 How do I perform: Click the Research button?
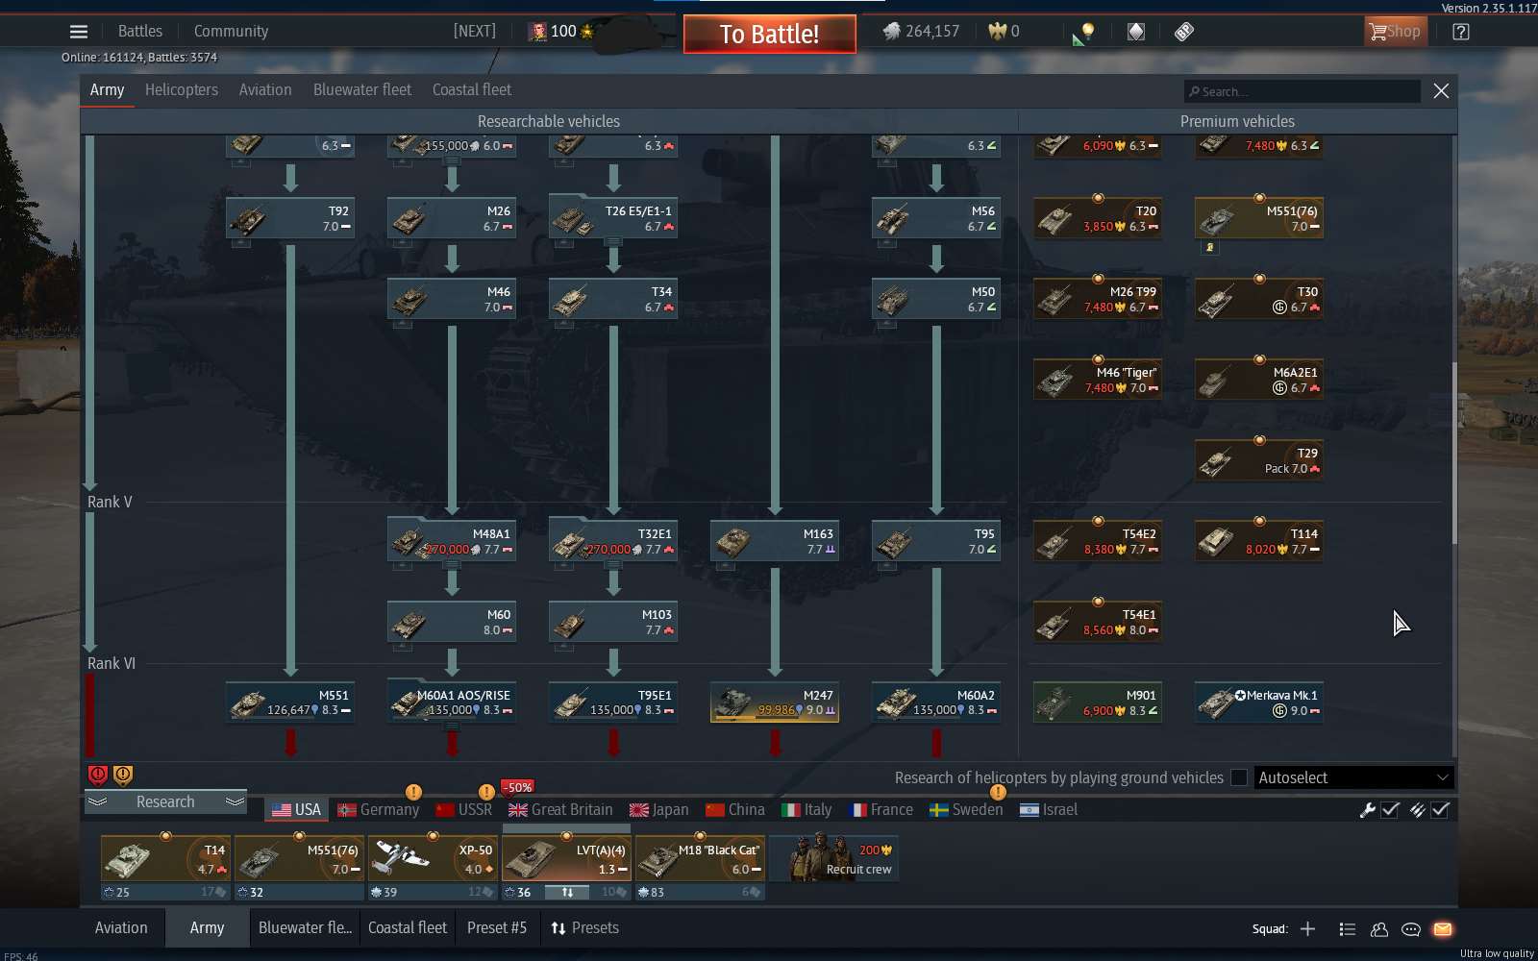point(165,801)
